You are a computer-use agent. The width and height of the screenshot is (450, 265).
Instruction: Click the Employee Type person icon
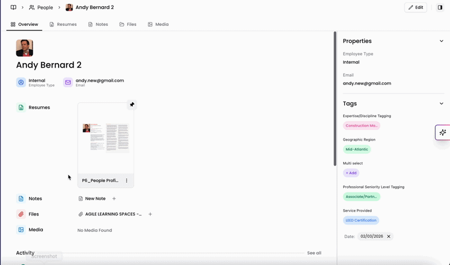coord(21,82)
